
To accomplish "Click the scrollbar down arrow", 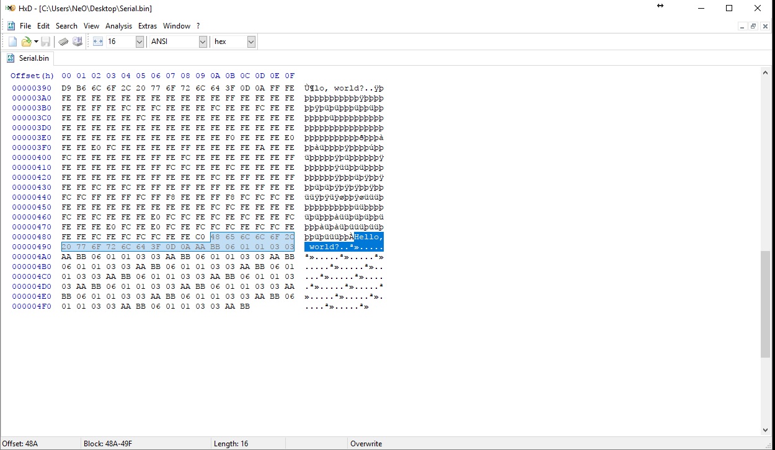I will [765, 430].
